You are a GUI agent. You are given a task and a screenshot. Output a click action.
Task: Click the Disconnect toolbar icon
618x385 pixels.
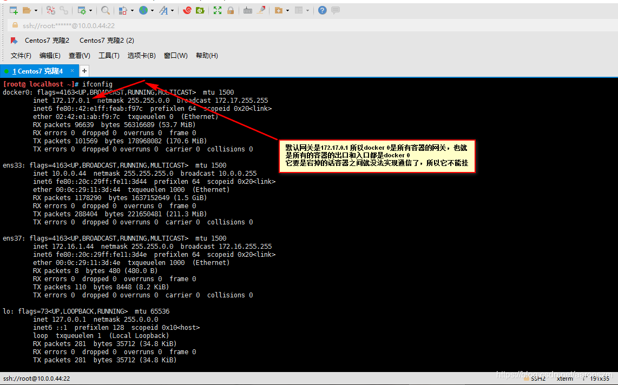[51, 11]
